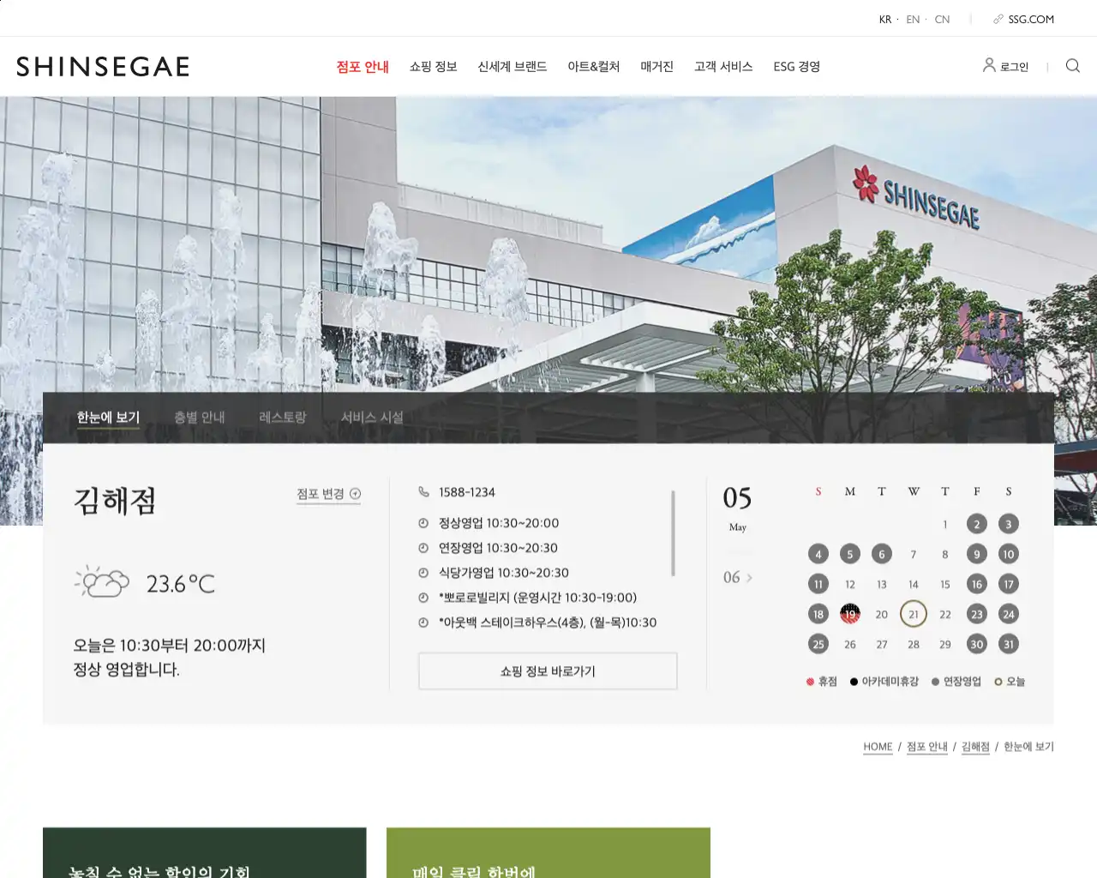Screen dimensions: 1097x878
Task: Click the 정상영업 10:30~20:00 row
Action: [499, 523]
